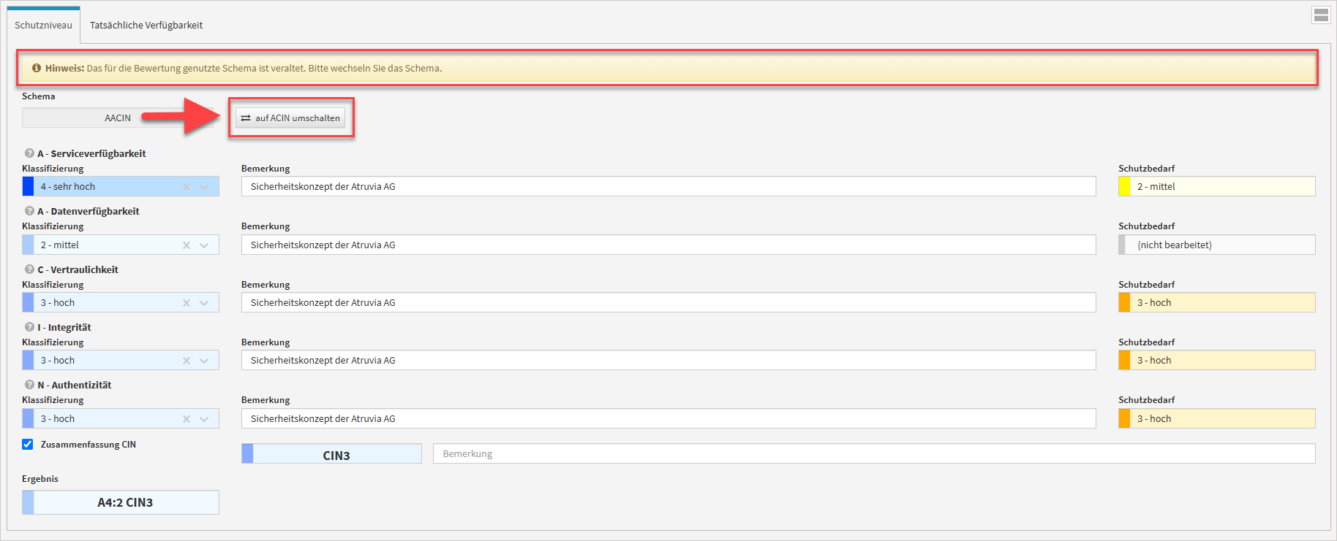Select the Schutzniveau tab

(x=43, y=25)
